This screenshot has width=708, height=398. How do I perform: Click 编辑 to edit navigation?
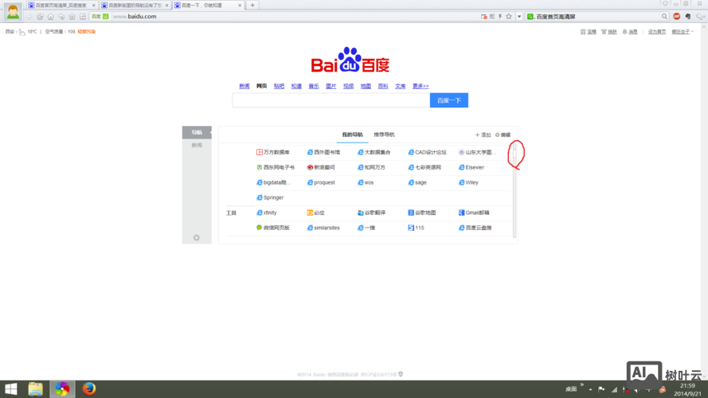coord(503,135)
